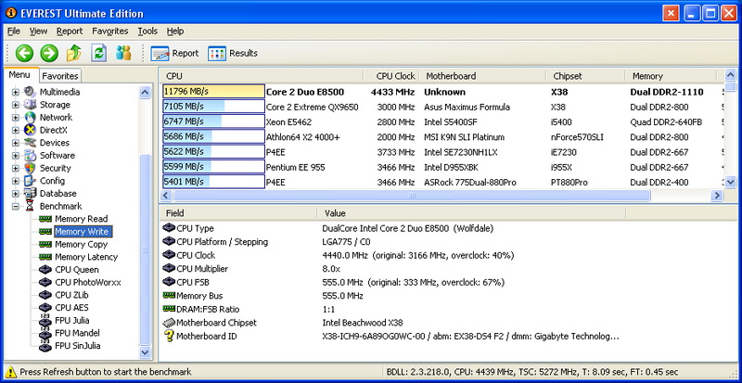Open the File menu
742x383 pixels.
coord(14,32)
